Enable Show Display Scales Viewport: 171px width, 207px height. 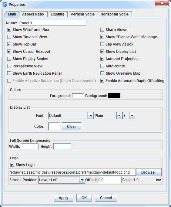pos(9,59)
